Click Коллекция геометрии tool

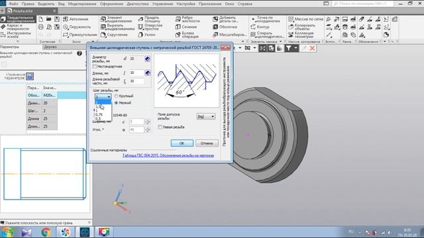click(301, 35)
